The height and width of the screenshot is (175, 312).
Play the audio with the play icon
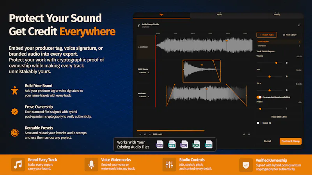coord(140,135)
